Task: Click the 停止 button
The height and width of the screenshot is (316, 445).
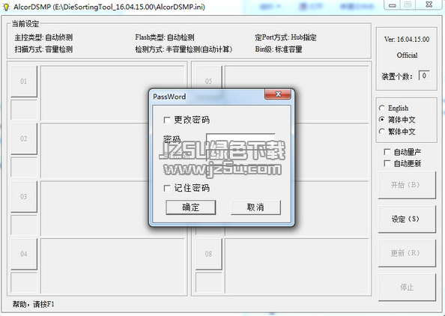Action: (407, 287)
